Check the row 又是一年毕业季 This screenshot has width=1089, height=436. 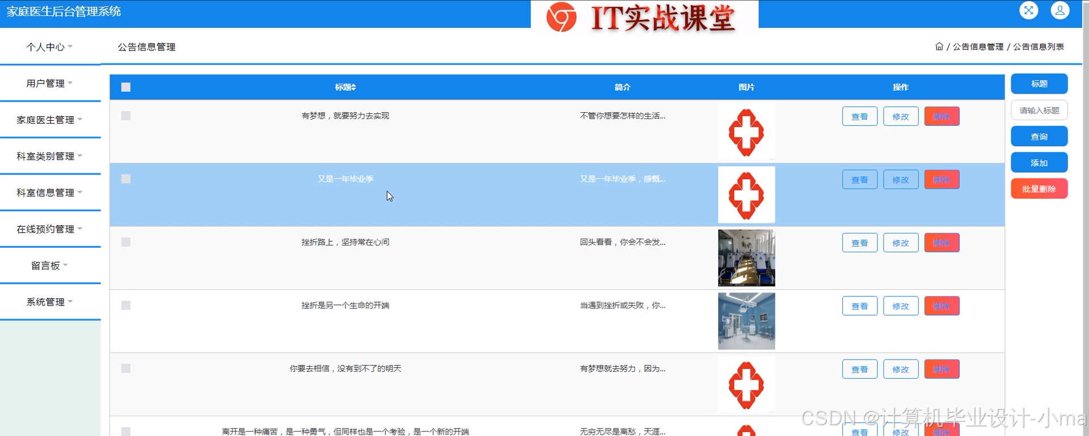point(126,179)
